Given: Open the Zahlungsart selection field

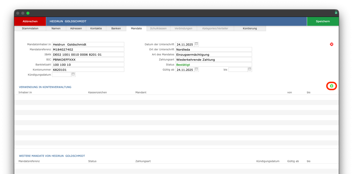Looking at the screenshot, I should tap(214, 59).
